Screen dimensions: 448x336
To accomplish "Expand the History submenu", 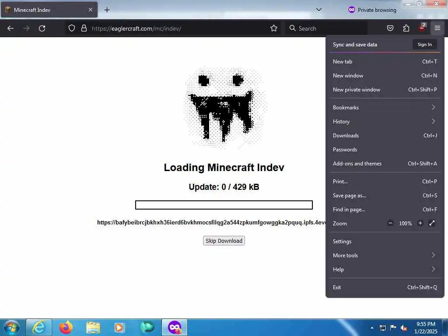I will [x=385, y=122].
